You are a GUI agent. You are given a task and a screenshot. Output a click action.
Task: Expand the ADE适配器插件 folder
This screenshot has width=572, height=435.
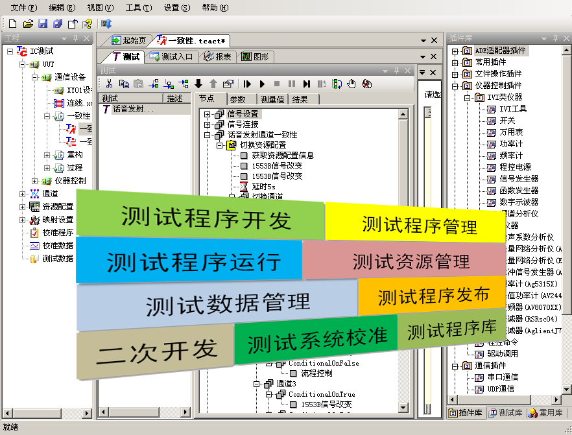455,51
